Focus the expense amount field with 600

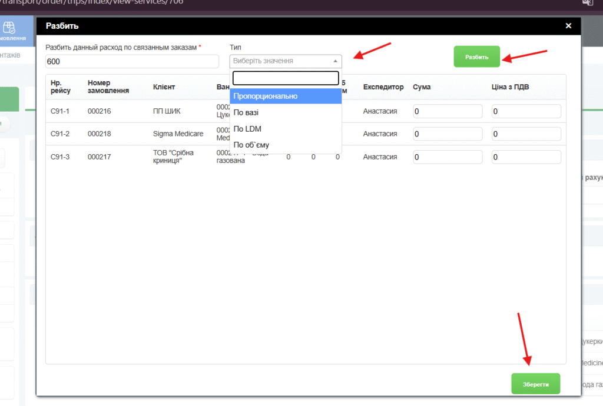pos(131,61)
